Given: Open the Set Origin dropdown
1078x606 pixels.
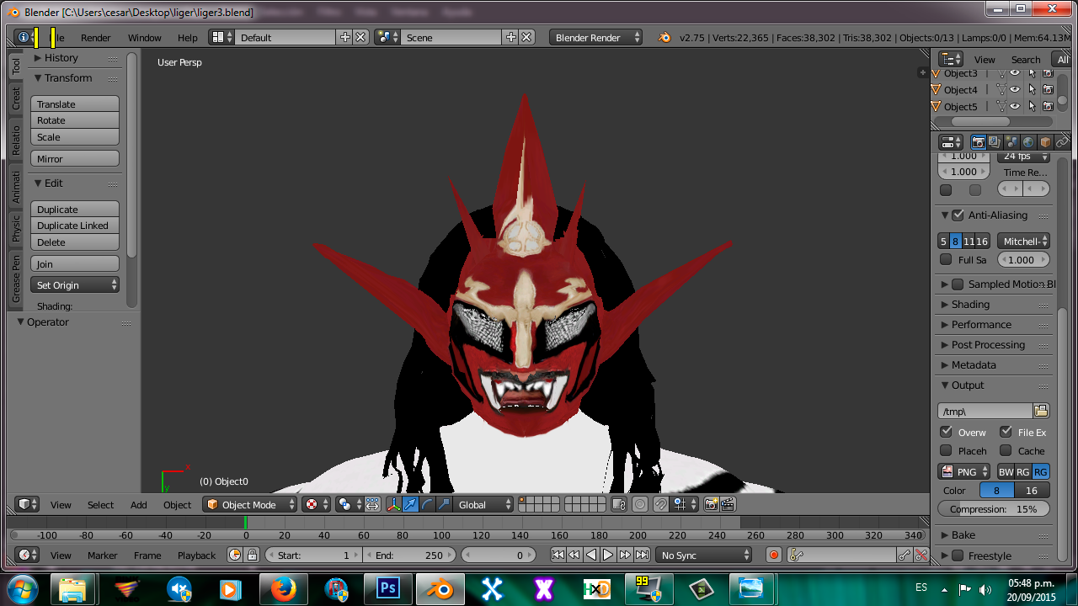Looking at the screenshot, I should point(75,284).
